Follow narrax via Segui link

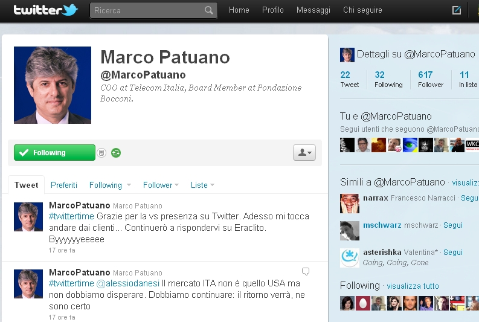469,198
